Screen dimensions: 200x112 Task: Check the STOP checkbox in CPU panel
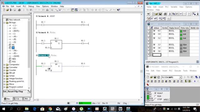[155, 99]
